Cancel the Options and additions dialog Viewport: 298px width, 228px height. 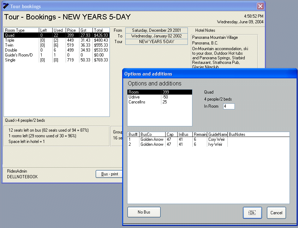(x=276, y=212)
